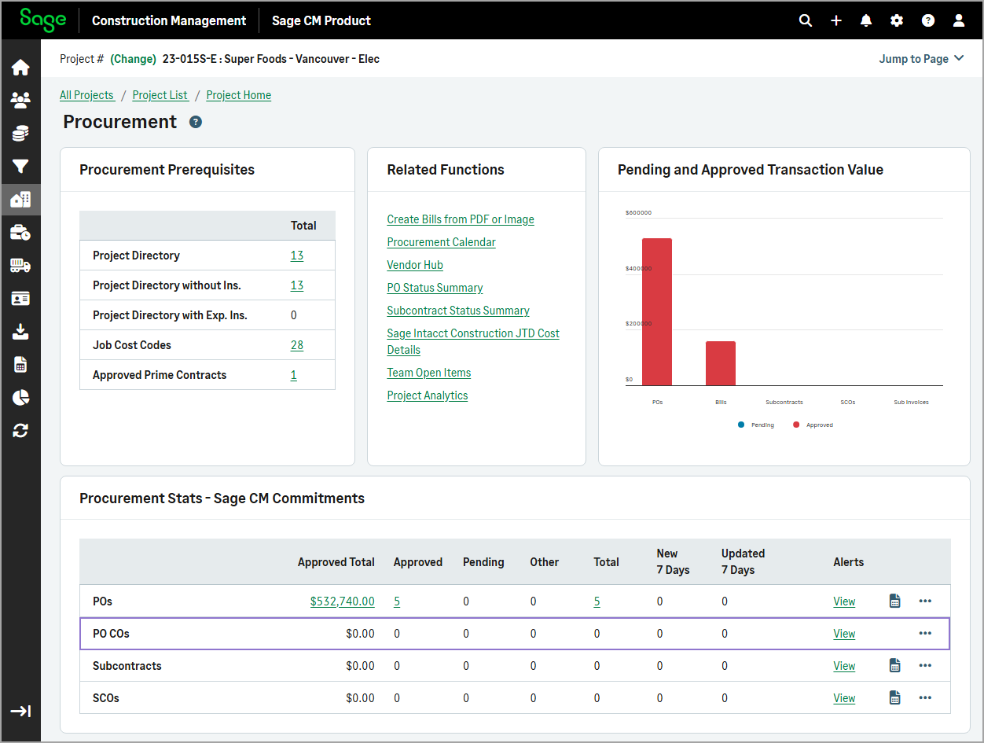984x743 pixels.
Task: Open the Vendor Hub link
Action: tap(415, 265)
